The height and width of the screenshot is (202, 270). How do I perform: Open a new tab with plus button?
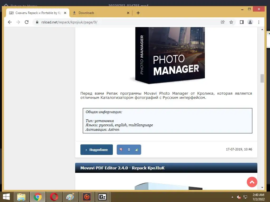pyautogui.click(x=138, y=13)
